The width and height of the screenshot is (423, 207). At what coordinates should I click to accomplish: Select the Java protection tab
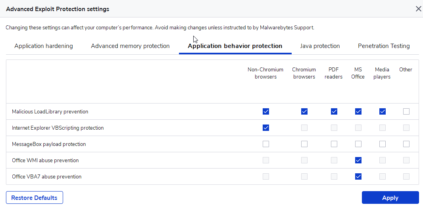click(320, 46)
